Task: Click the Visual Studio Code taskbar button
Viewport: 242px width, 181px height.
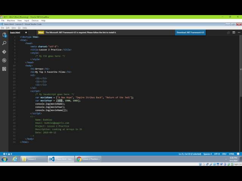Action: (61, 159)
